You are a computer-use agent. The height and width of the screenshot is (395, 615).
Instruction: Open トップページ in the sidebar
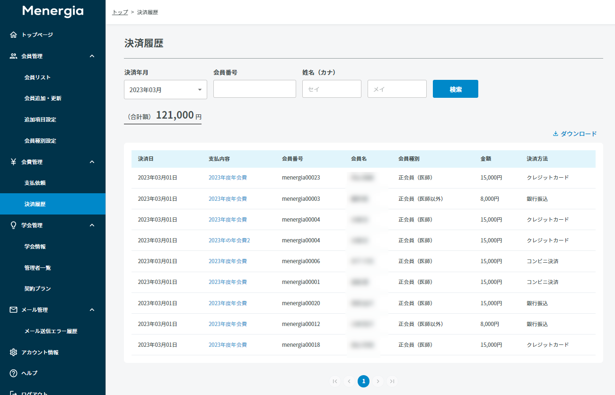[37, 34]
